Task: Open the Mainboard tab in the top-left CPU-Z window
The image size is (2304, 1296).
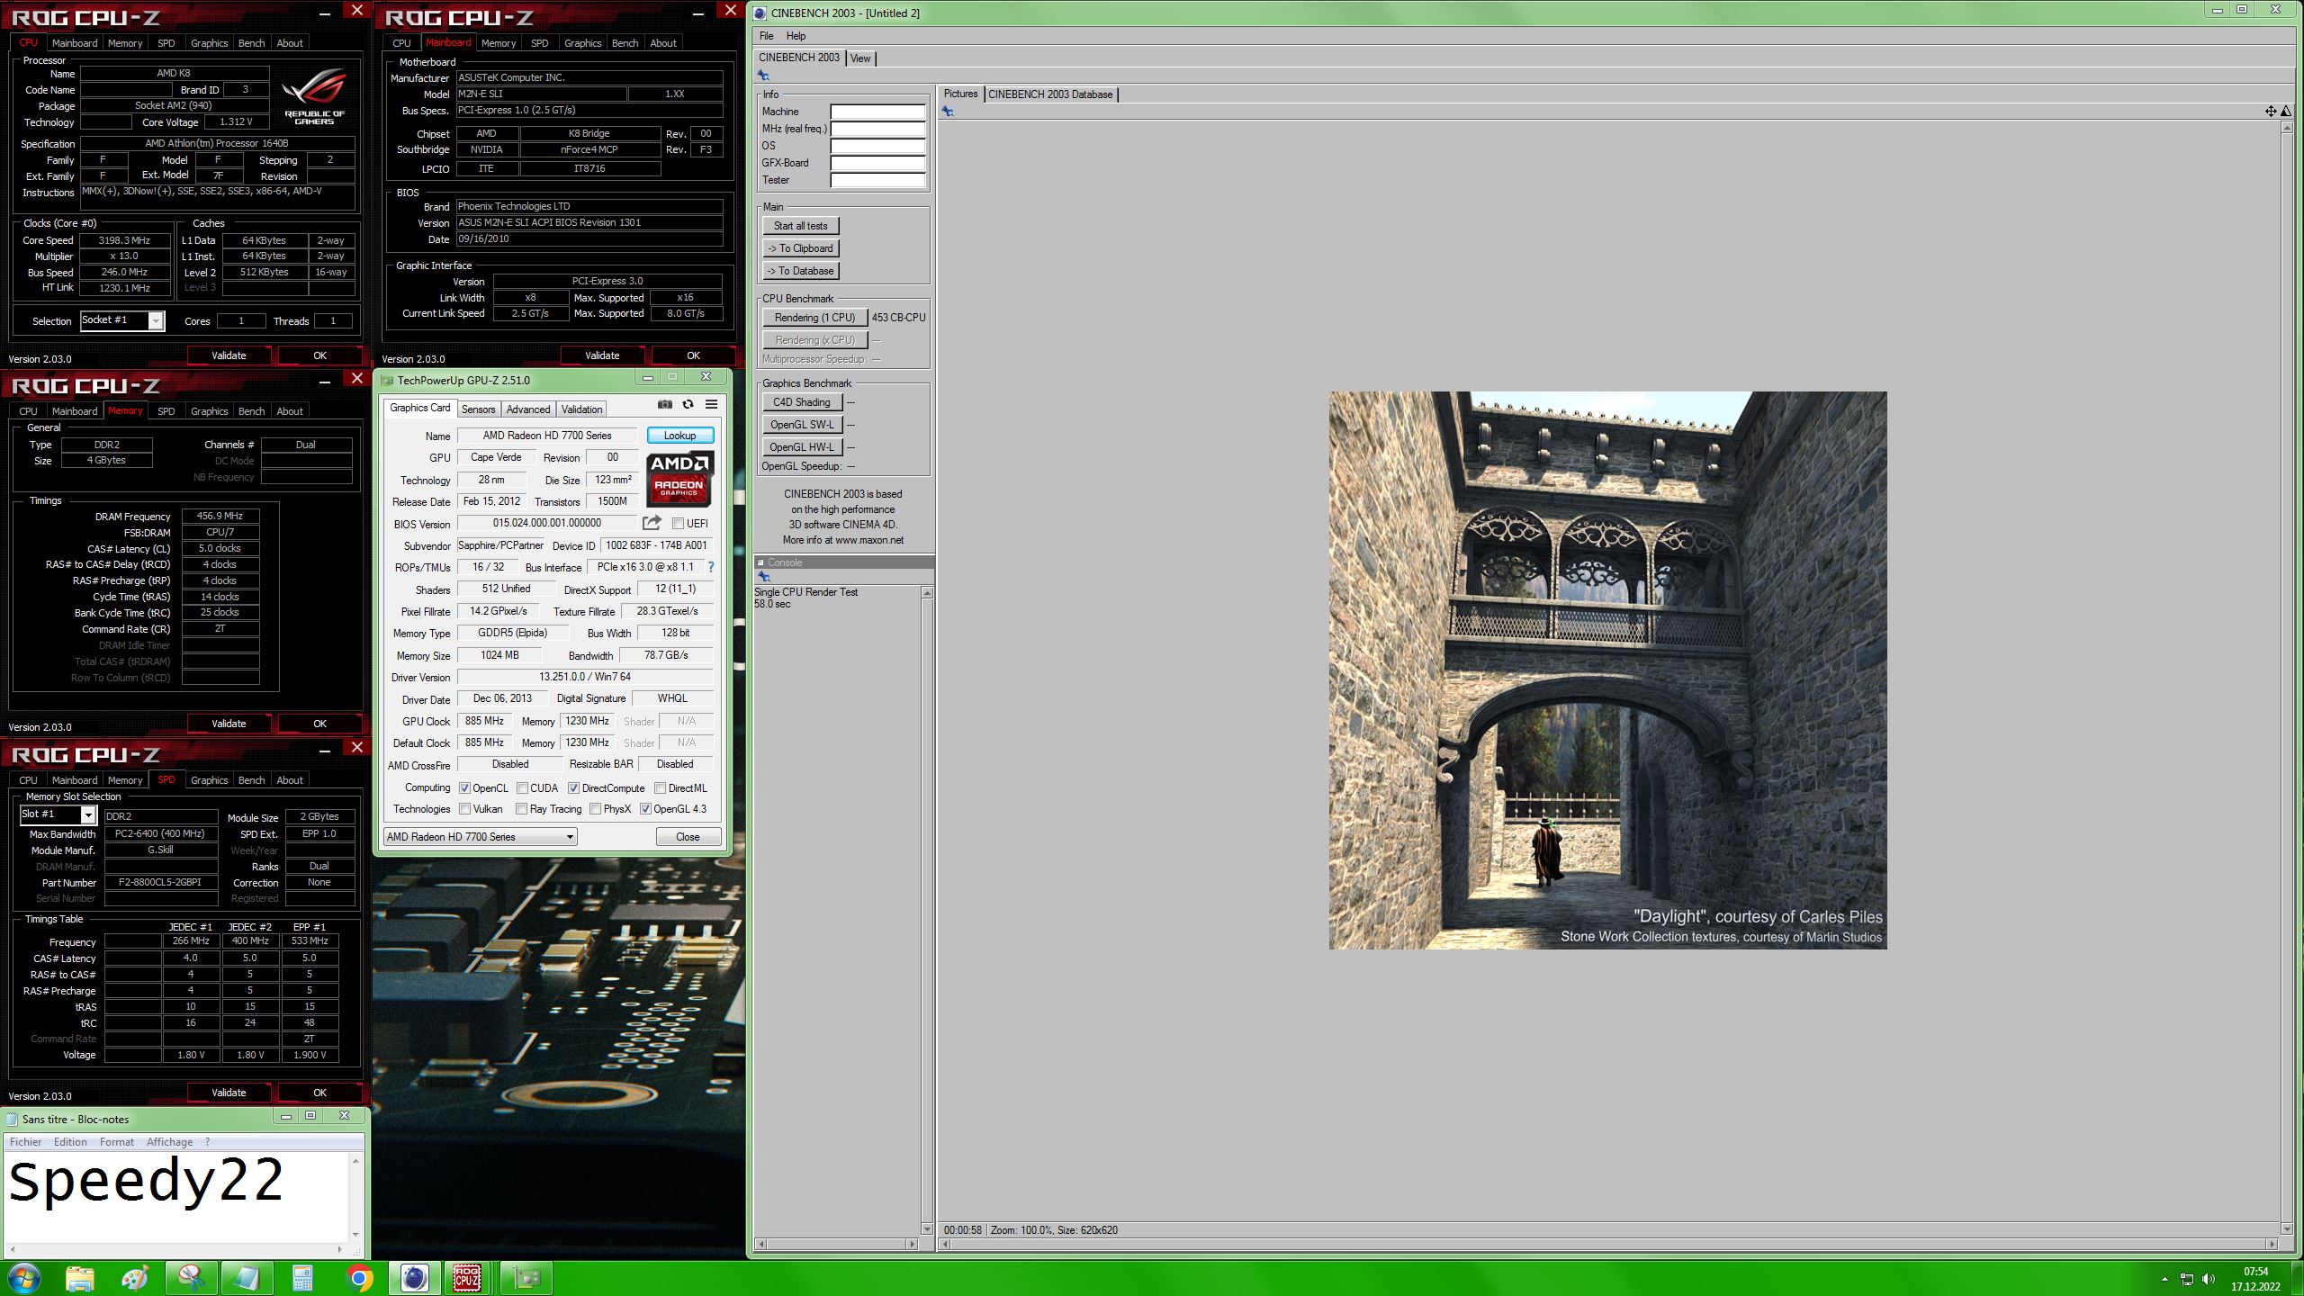Action: [75, 43]
